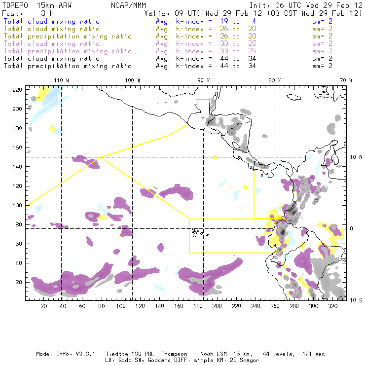Click the "YSU PBL" text
This screenshot has height=365, width=365.
(x=143, y=354)
